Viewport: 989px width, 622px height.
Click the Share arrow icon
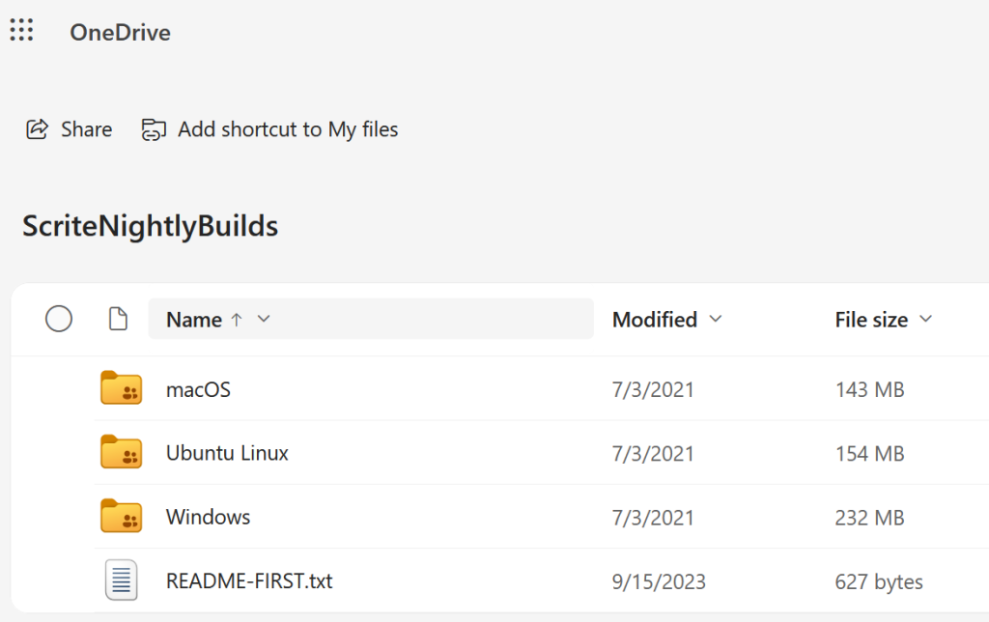point(38,129)
